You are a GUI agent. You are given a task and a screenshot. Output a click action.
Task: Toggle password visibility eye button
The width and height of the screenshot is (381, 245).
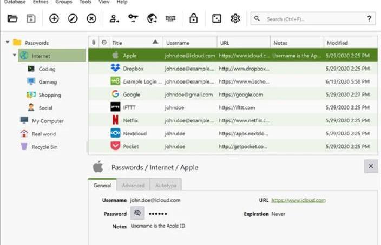click(x=137, y=213)
